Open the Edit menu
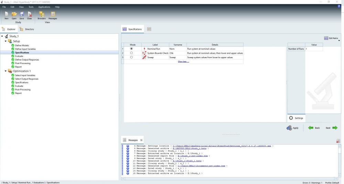344x184 pixels. pos(12,7)
